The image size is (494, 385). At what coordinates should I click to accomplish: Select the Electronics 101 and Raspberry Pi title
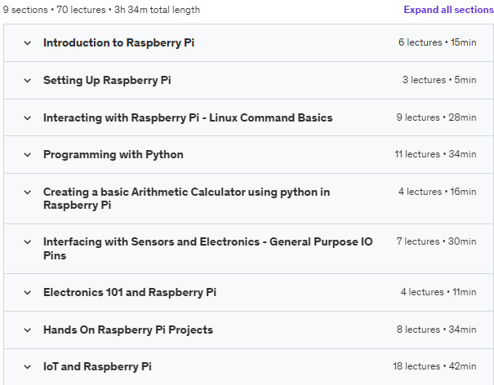[x=130, y=293]
